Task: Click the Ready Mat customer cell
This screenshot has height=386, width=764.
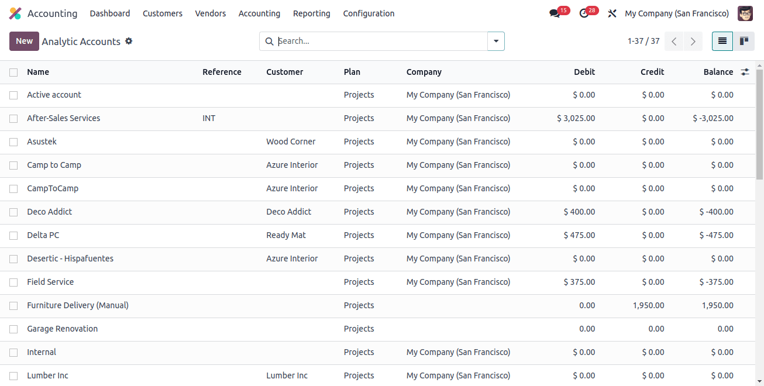Action: coord(286,235)
